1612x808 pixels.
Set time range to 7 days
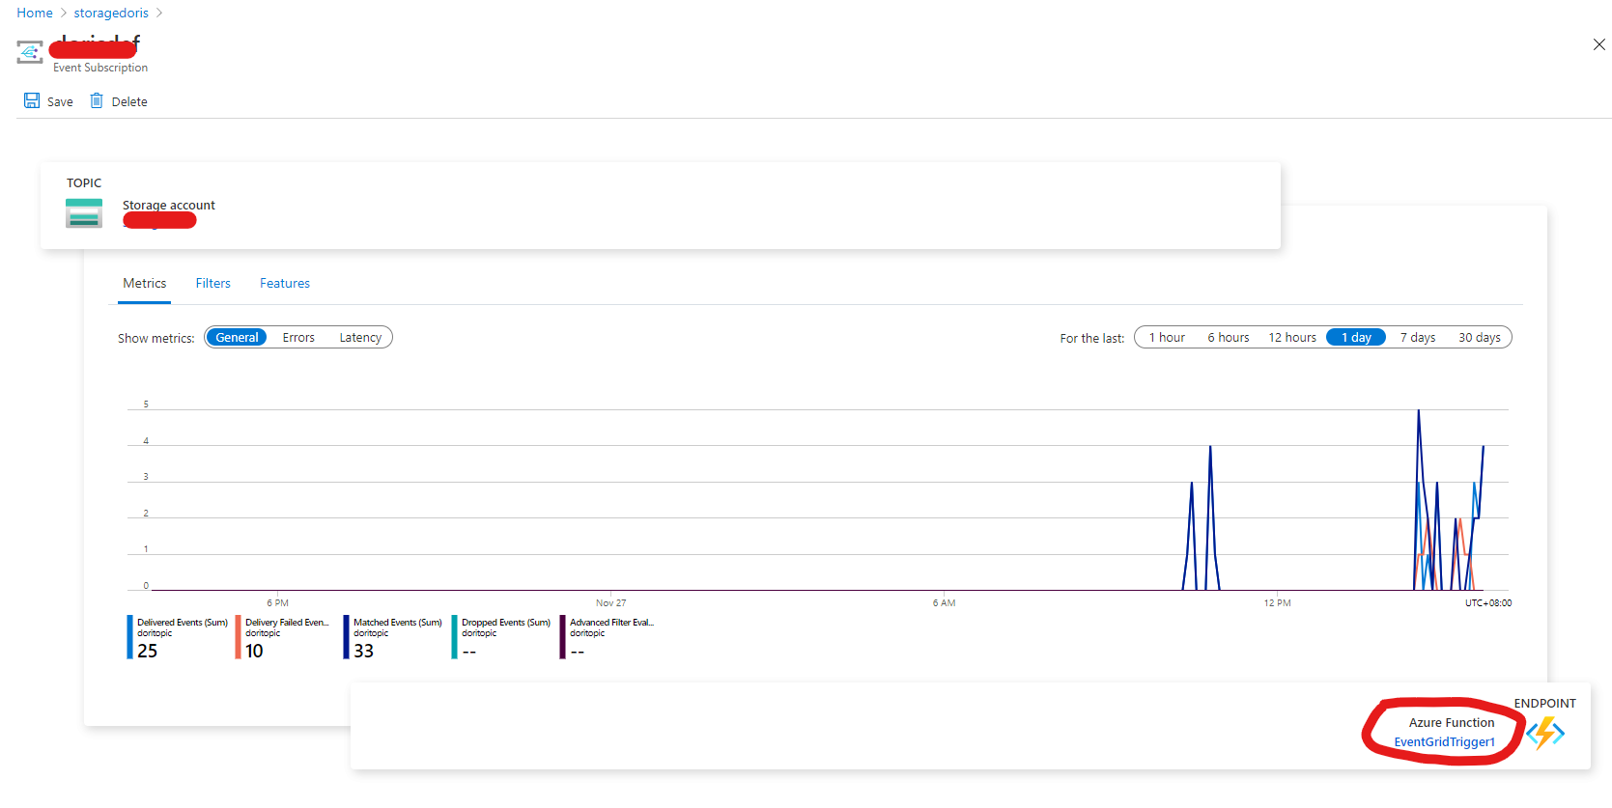pyautogui.click(x=1418, y=337)
